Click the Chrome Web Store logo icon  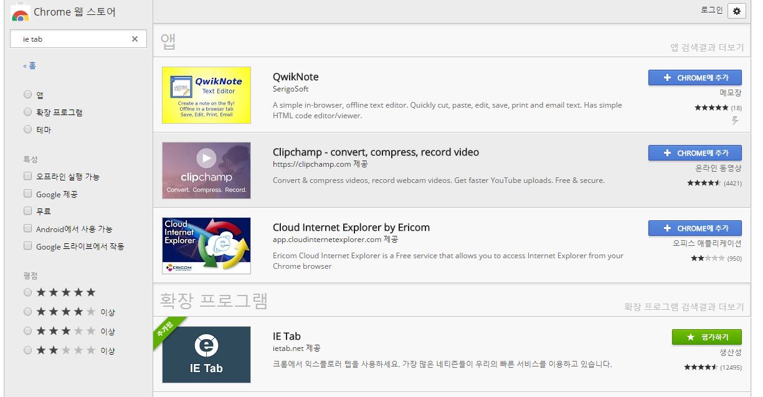pyautogui.click(x=21, y=12)
